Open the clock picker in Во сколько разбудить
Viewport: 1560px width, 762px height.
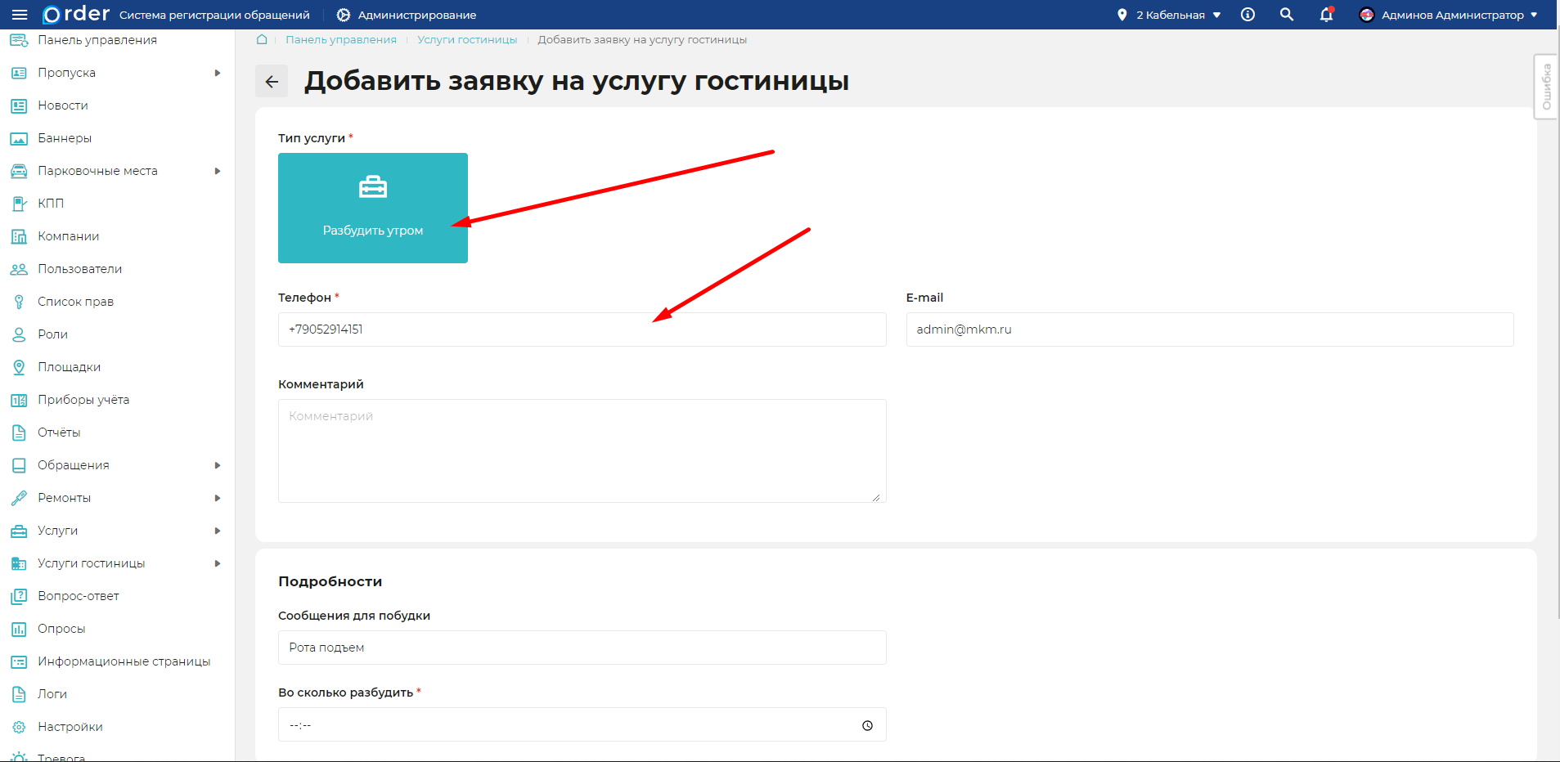866,724
